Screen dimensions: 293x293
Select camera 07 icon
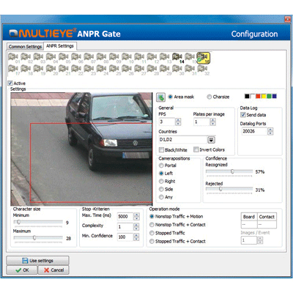pyautogui.click(x=89, y=57)
